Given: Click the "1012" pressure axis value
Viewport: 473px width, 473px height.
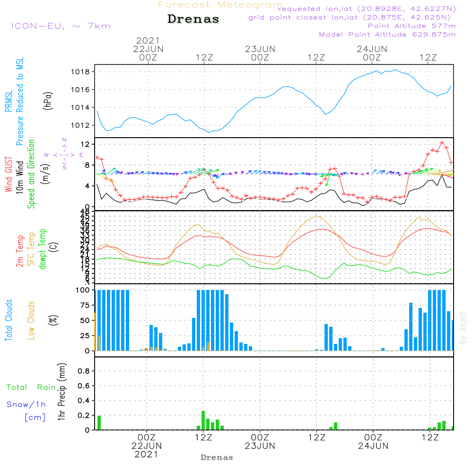Looking at the screenshot, I should point(80,125).
